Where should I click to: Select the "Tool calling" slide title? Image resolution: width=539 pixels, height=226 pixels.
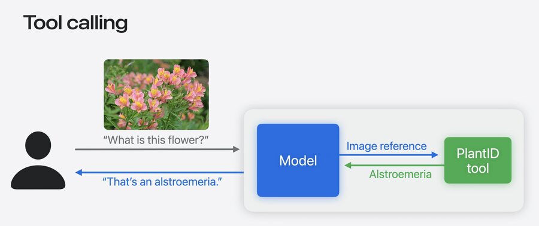coord(75,23)
